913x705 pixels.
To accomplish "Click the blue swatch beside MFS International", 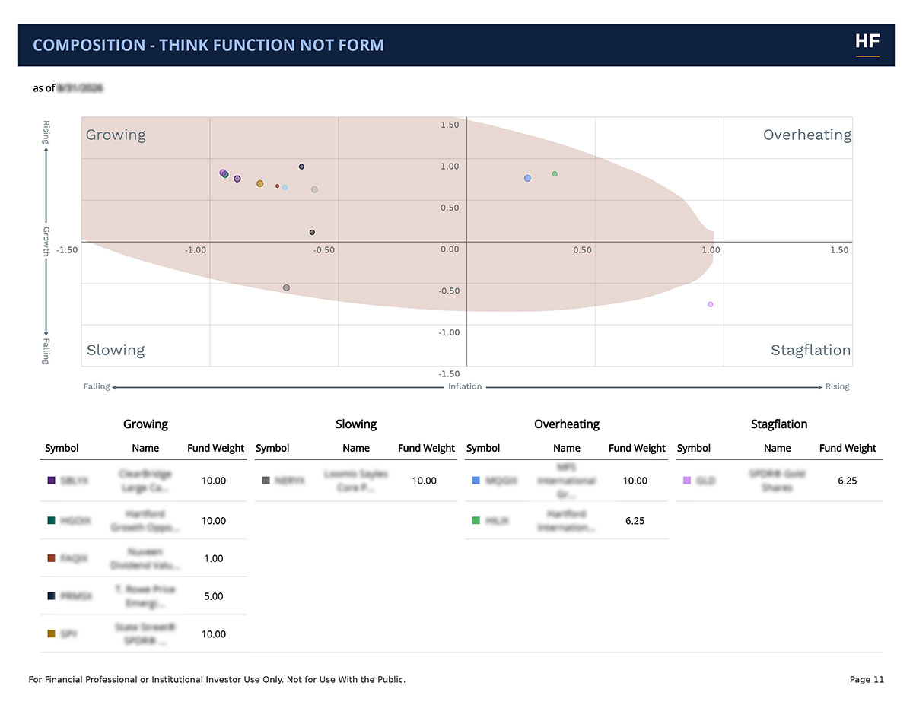I will [476, 481].
